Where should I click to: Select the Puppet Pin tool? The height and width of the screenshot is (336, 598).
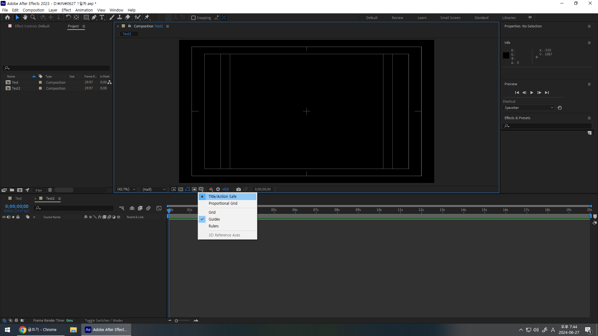pos(147,17)
